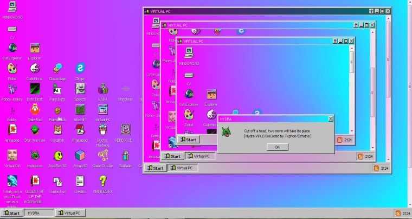Open the MANIFESTO question mark icon
Image resolution: width=412 pixels, height=219 pixels.
coord(102,181)
